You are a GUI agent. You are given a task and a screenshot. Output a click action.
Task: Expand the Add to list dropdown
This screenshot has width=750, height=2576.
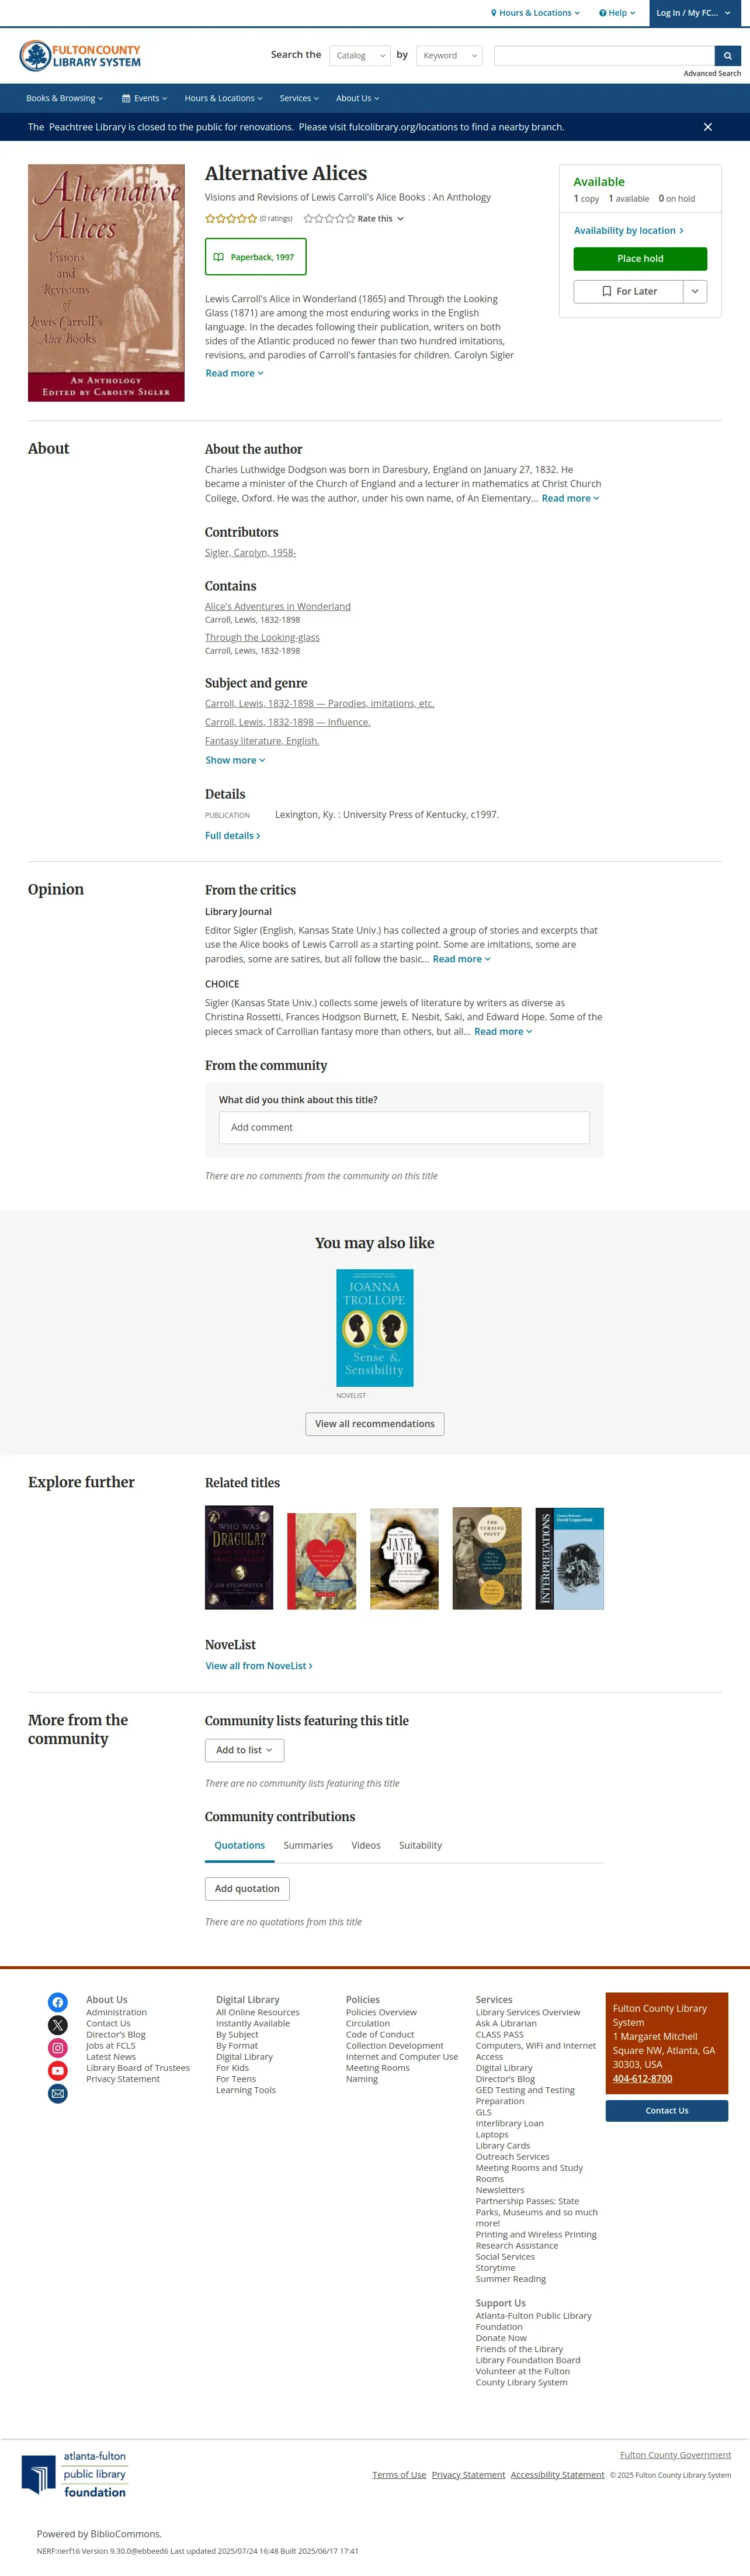pyautogui.click(x=245, y=1750)
